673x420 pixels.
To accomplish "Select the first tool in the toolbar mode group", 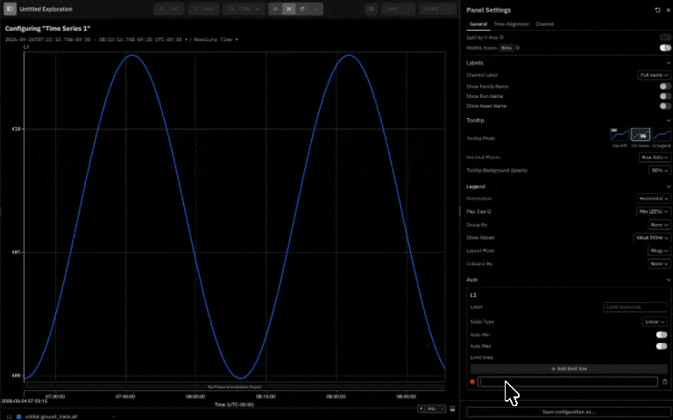I will click(x=275, y=9).
